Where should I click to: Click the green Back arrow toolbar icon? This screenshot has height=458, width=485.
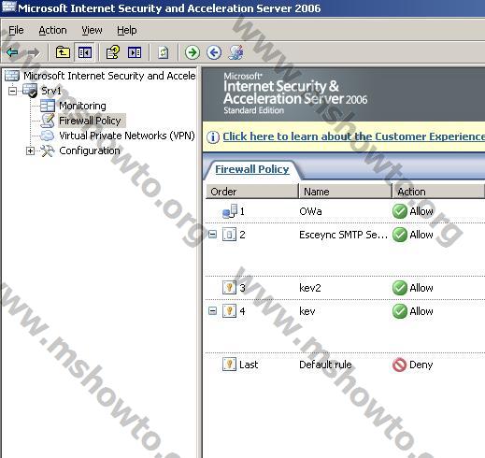coord(12,52)
